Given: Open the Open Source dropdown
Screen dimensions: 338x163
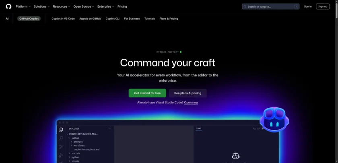Looking at the screenshot, I should 84,6.
